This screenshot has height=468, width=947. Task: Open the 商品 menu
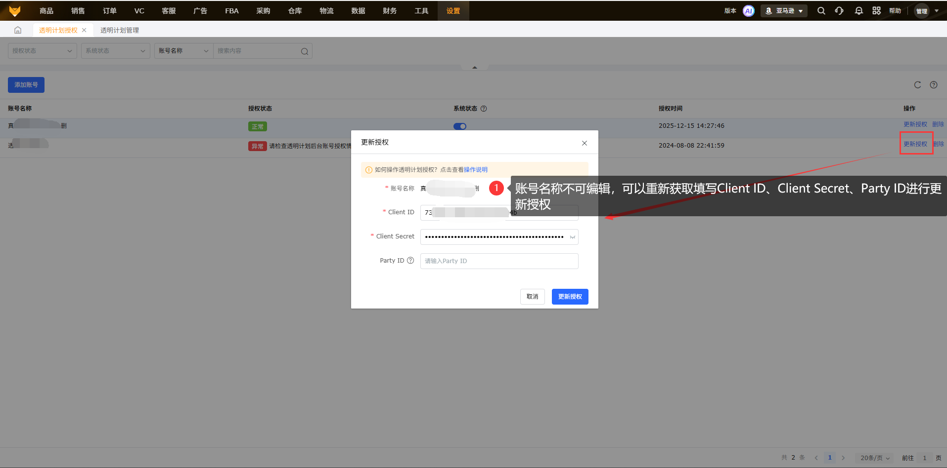46,11
